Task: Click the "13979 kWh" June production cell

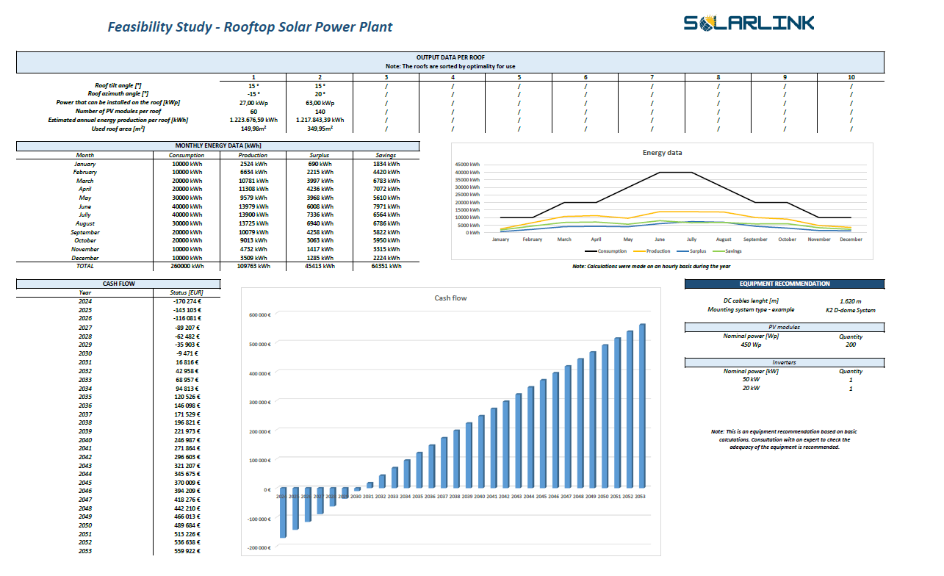Action: pos(253,206)
